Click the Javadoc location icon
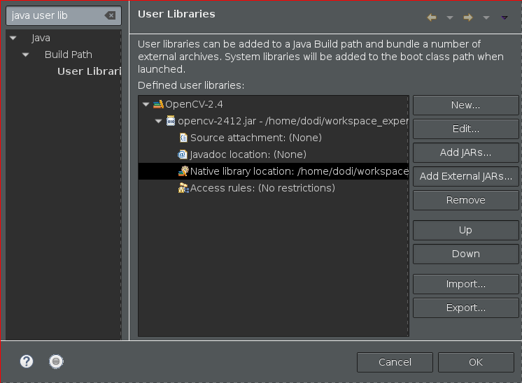This screenshot has width=522, height=383. 182,154
